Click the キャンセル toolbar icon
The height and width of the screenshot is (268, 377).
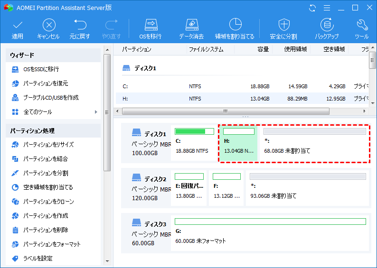coord(49,25)
